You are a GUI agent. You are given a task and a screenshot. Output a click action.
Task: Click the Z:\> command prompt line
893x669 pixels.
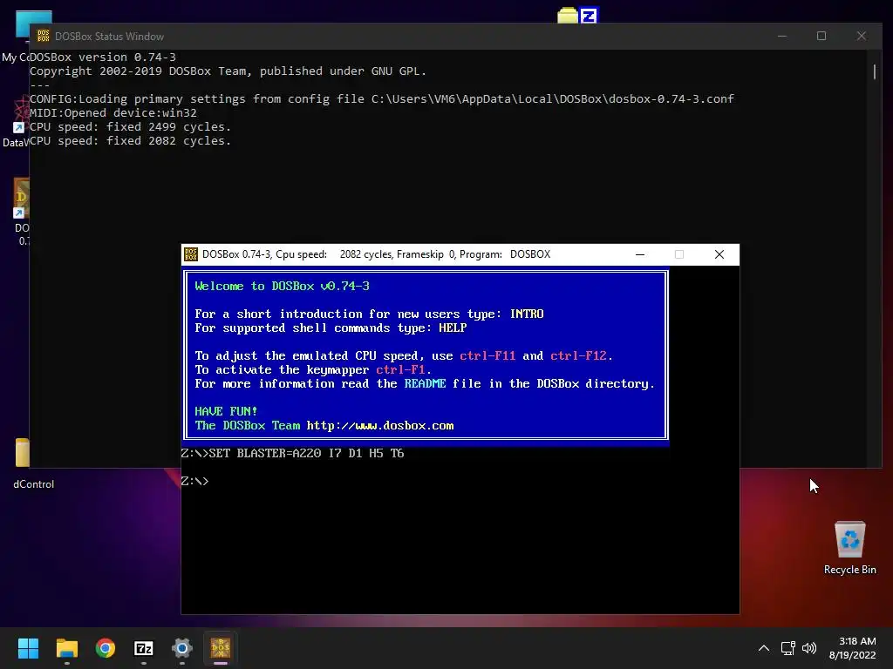[195, 481]
